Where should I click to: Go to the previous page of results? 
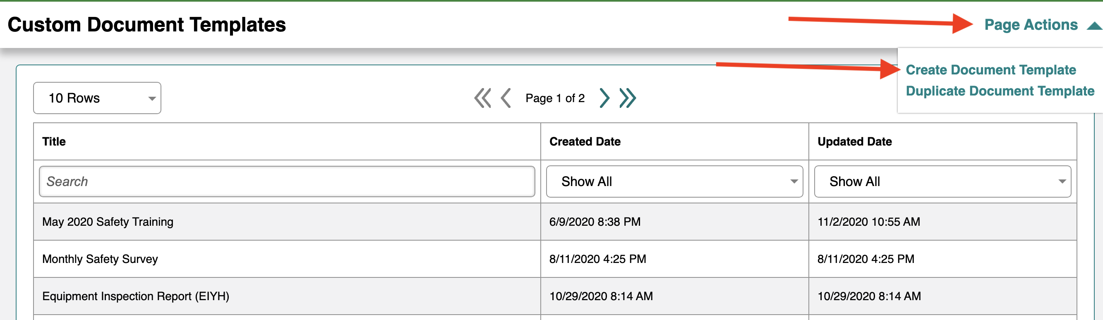coord(506,98)
